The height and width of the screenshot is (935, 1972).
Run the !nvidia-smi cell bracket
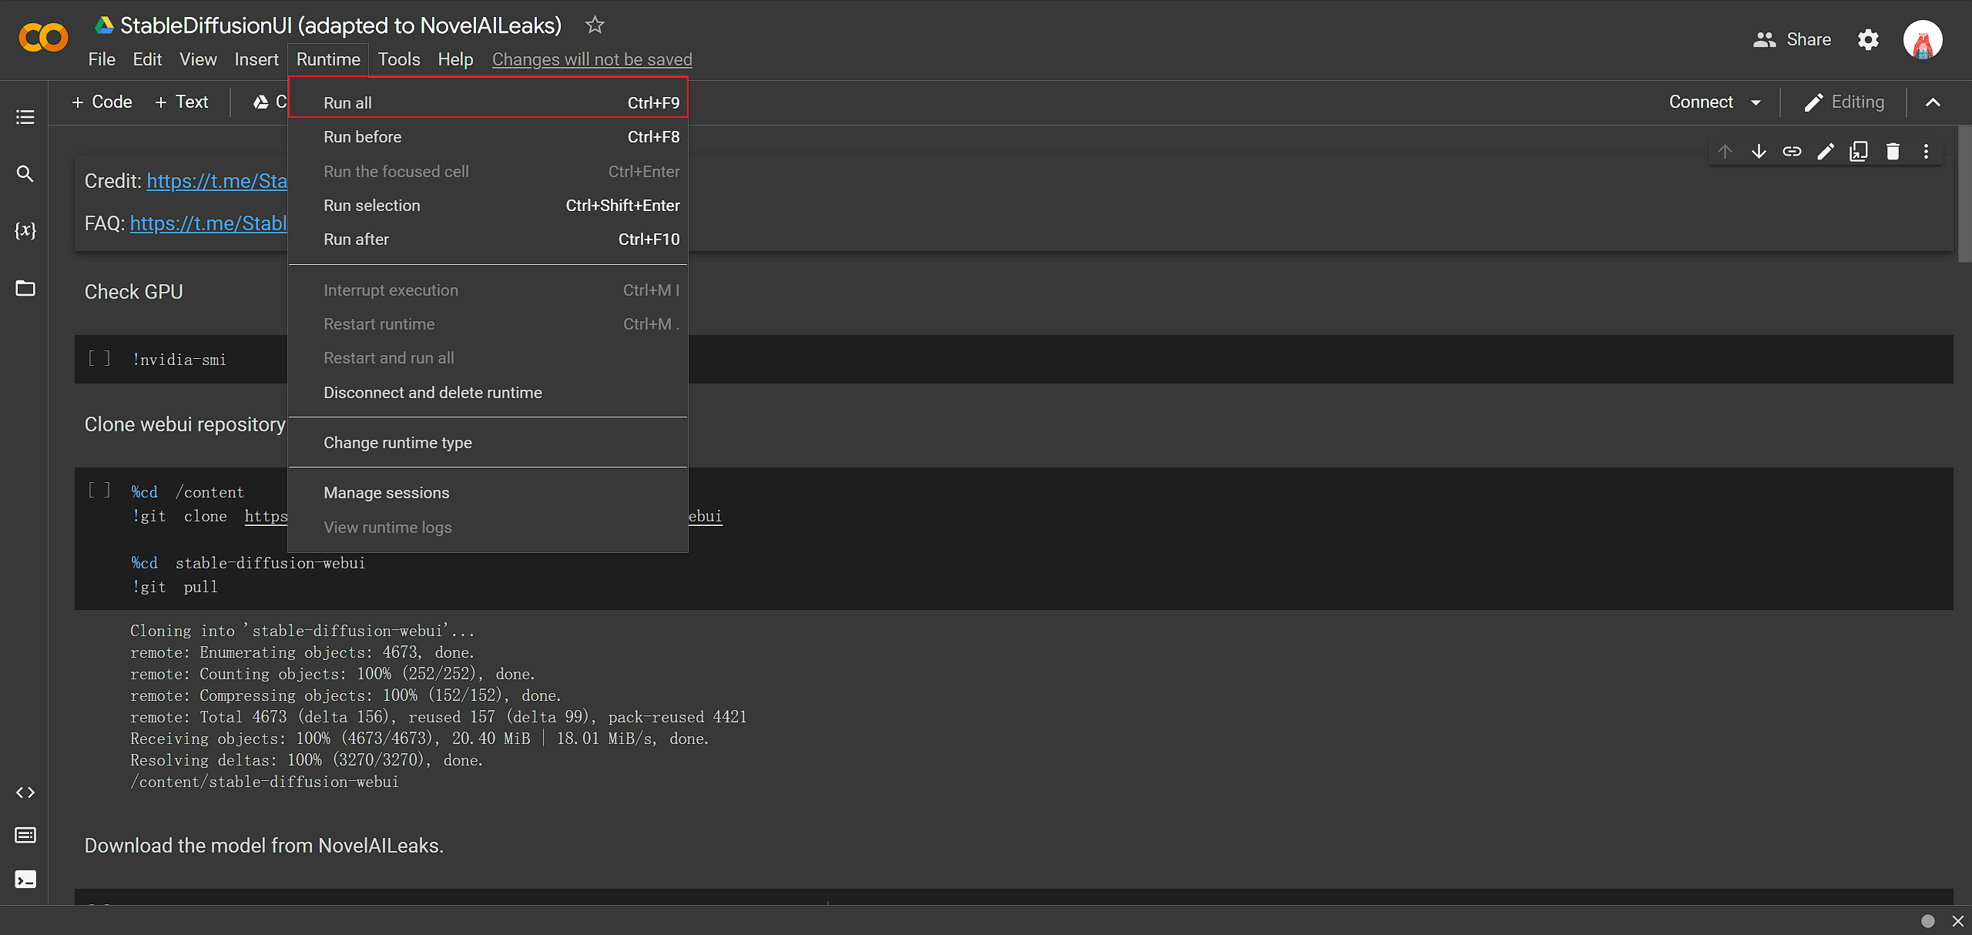point(99,358)
